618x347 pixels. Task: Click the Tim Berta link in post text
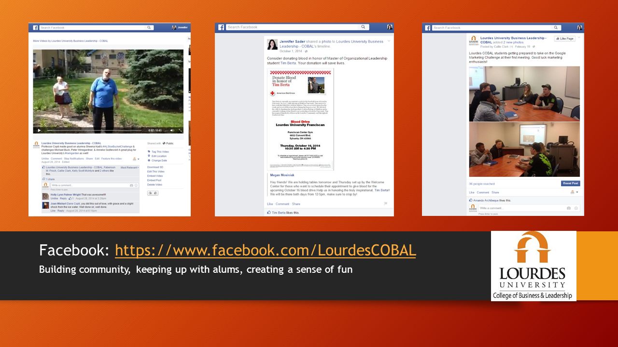click(288, 63)
